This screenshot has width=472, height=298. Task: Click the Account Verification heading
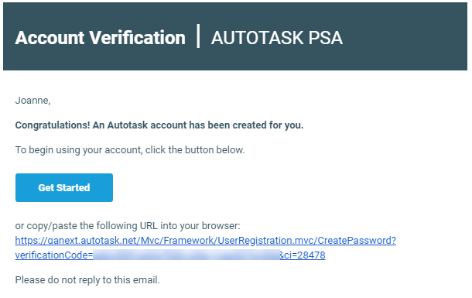tap(101, 38)
